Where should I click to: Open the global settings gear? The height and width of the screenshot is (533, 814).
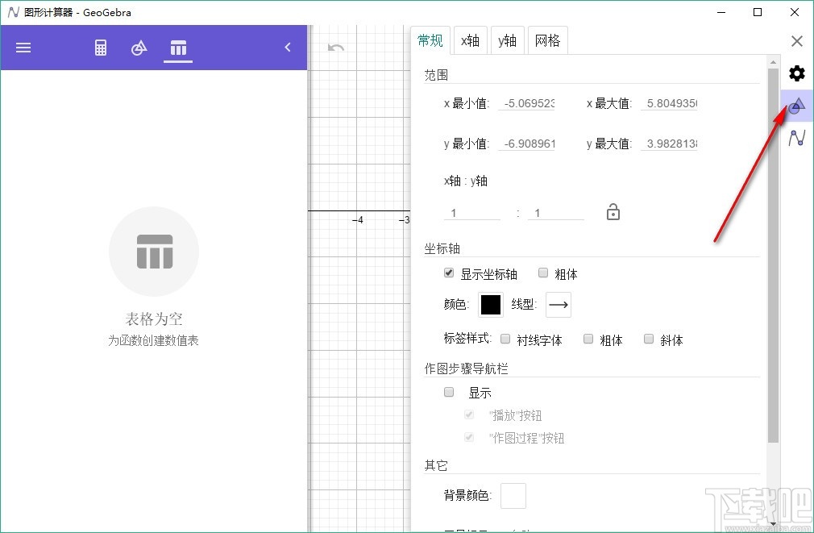796,73
